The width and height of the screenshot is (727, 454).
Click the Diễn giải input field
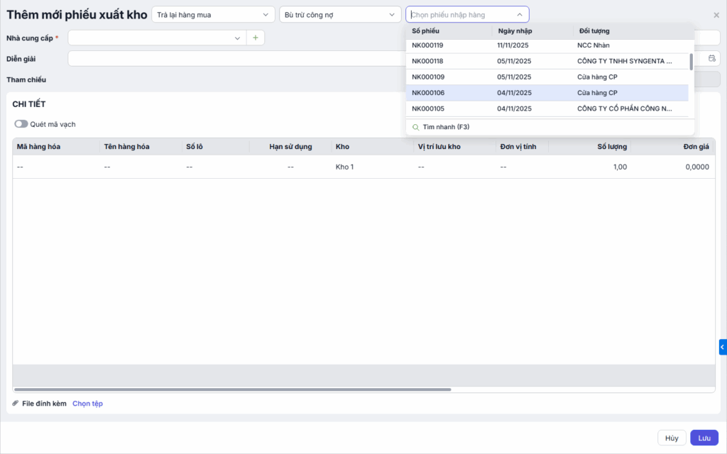click(236, 58)
